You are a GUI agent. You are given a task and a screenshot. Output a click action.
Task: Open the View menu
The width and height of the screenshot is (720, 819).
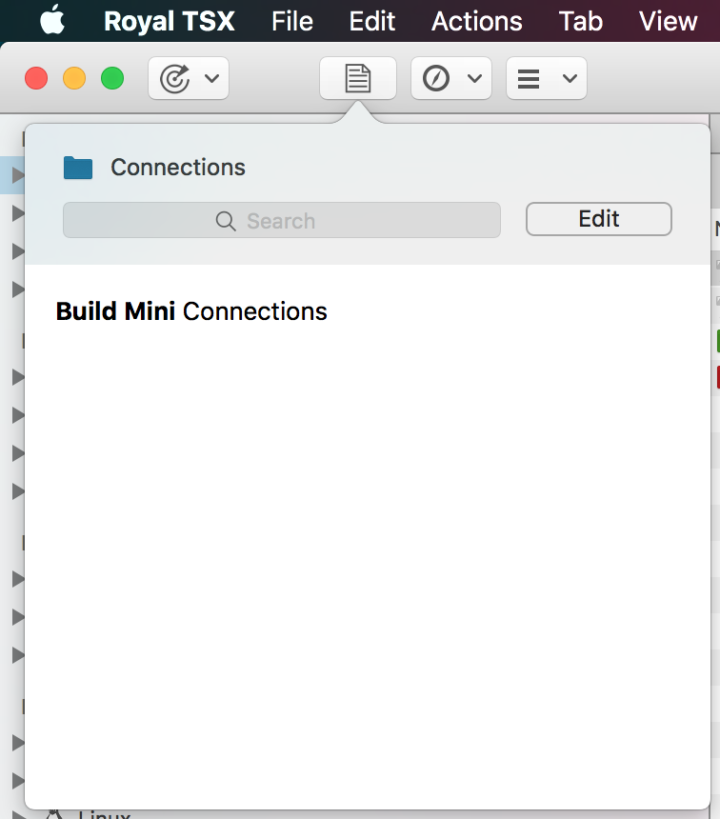668,21
